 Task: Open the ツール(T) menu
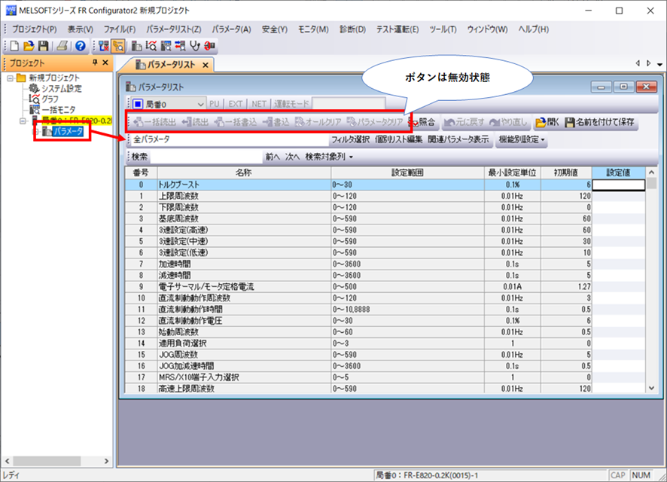click(443, 29)
